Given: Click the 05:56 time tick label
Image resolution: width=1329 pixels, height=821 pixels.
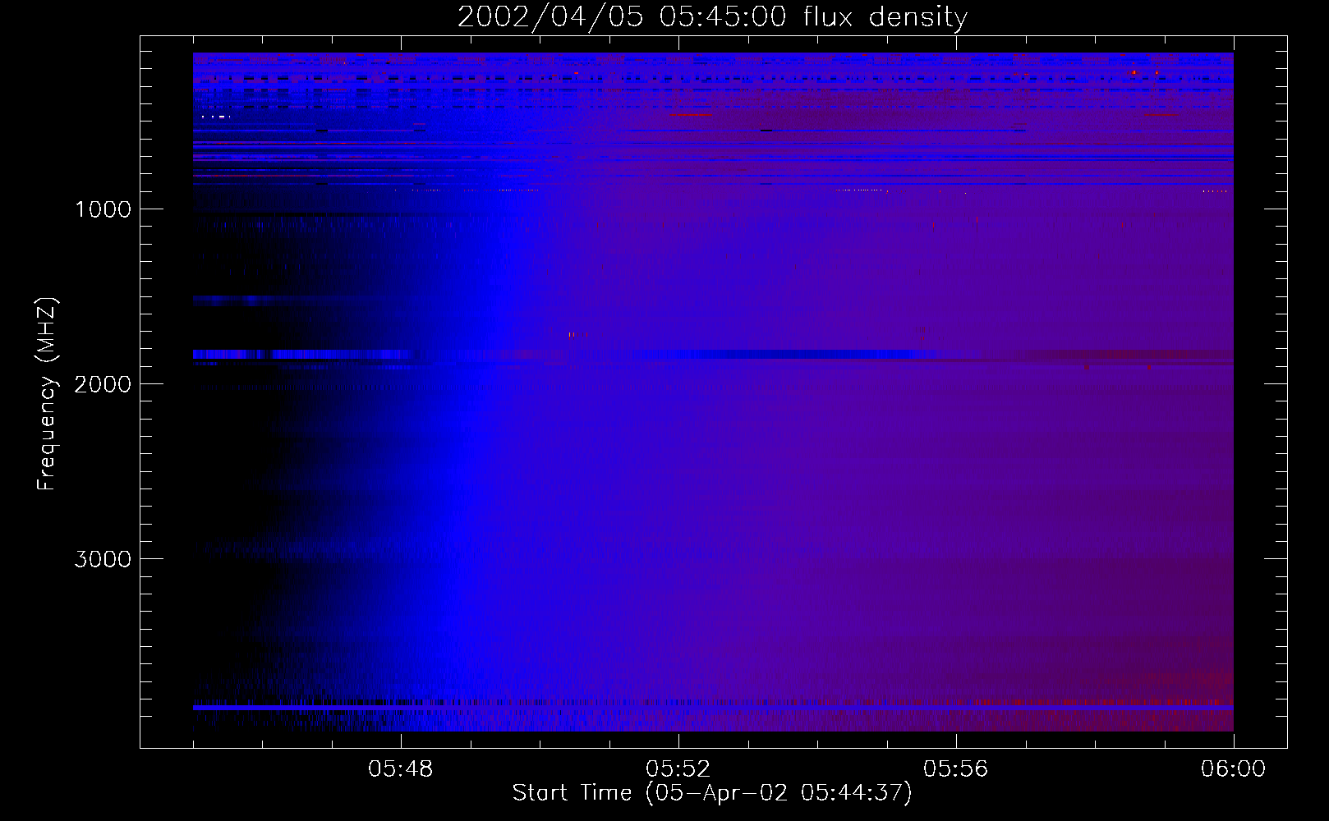Looking at the screenshot, I should pos(956,769).
